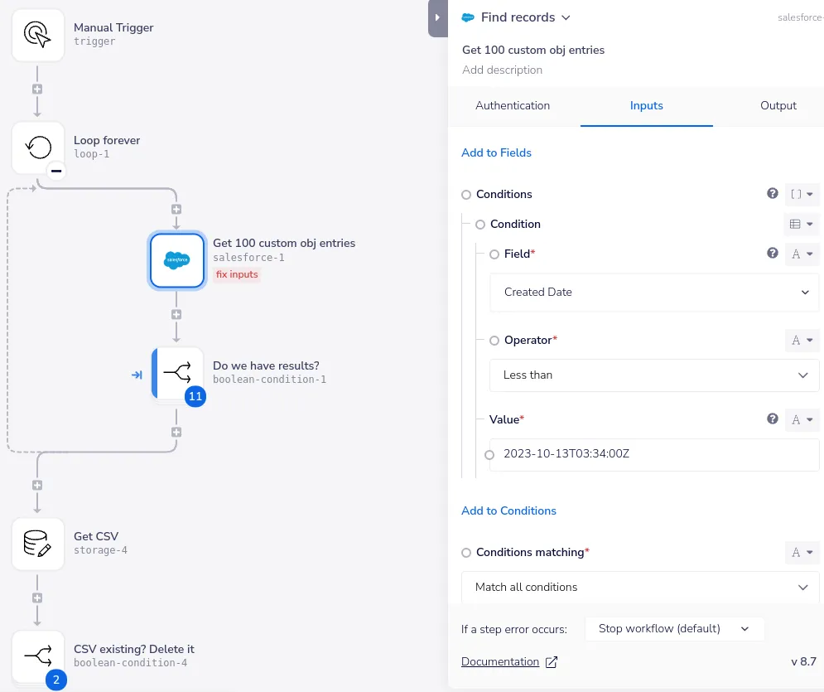The image size is (824, 692).
Task: Expand the Created Date field dropdown
Action: tap(654, 293)
